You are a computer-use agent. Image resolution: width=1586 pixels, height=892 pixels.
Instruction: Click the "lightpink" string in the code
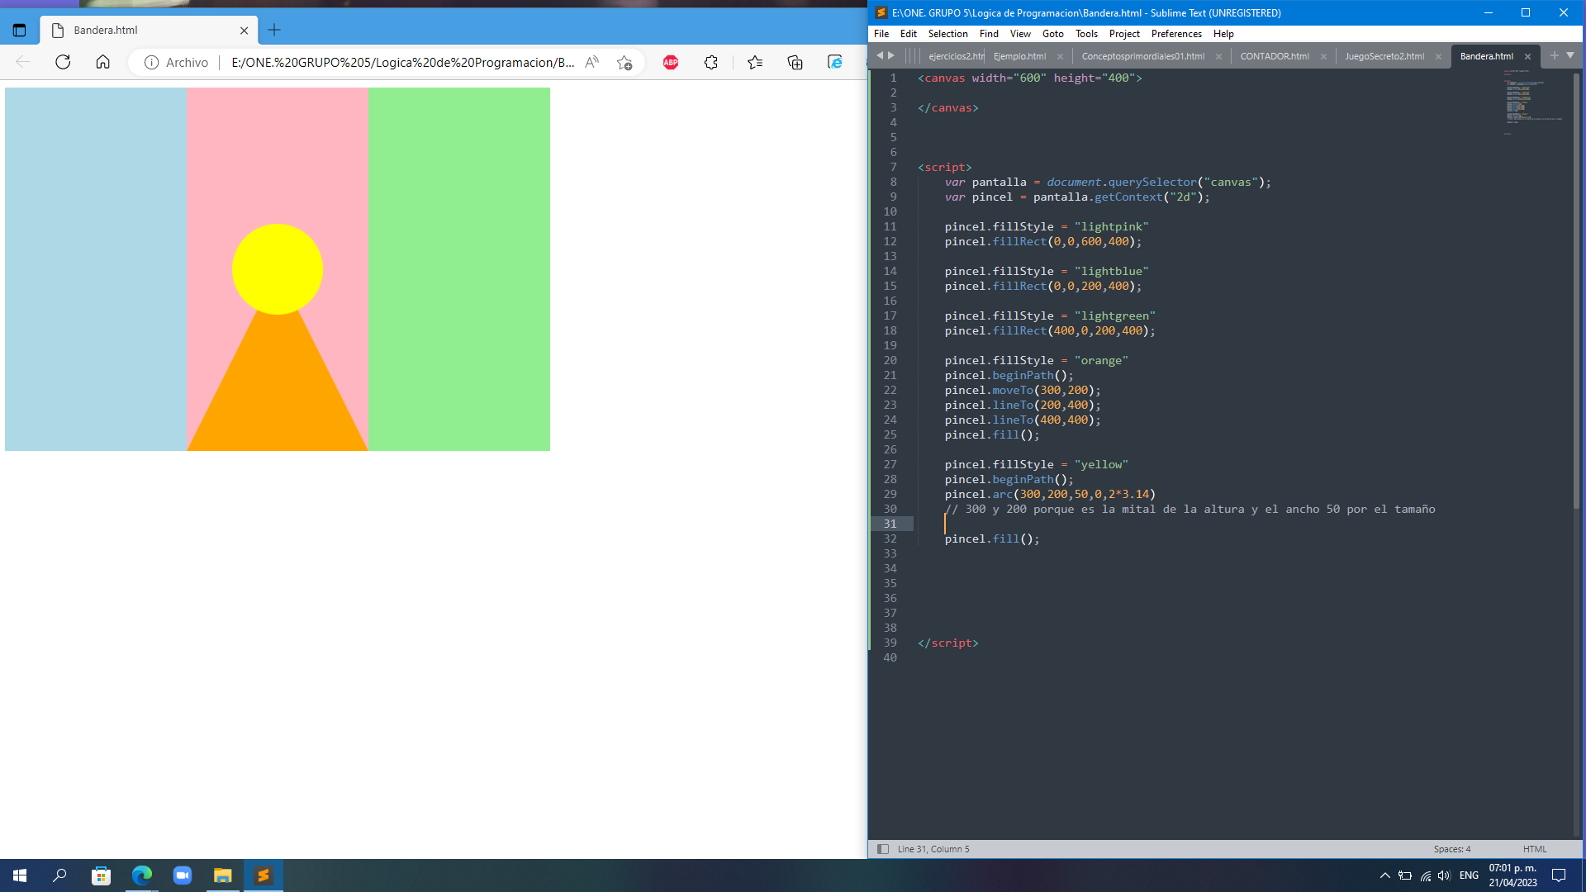(x=1111, y=226)
